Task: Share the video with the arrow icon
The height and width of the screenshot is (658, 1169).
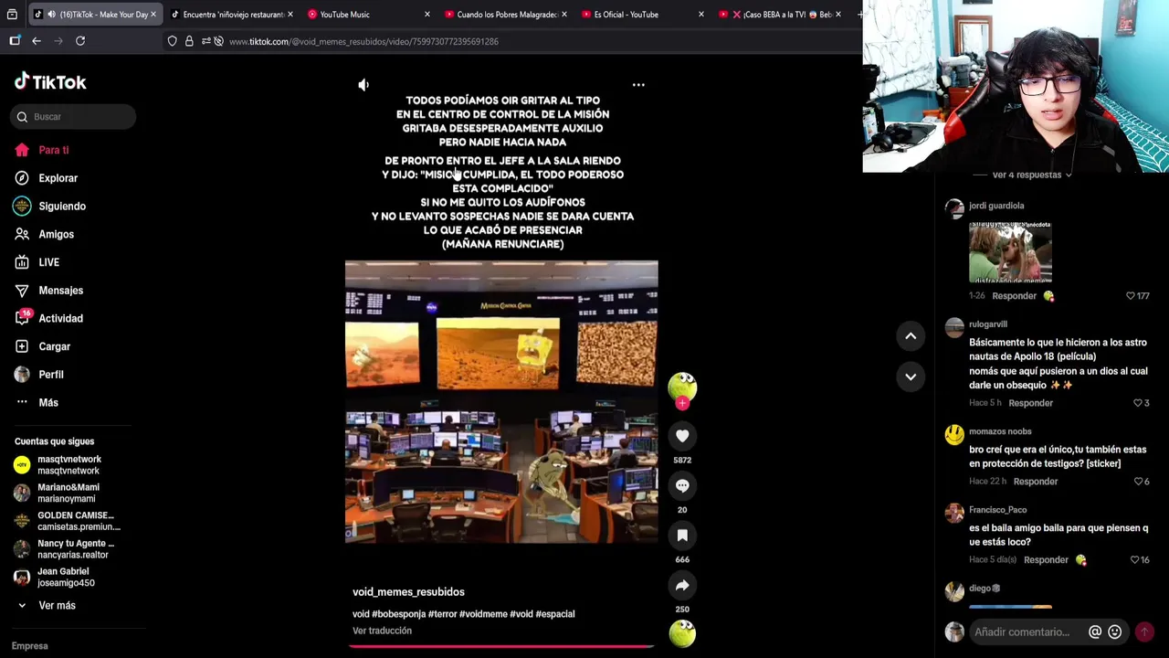Action: tap(682, 585)
